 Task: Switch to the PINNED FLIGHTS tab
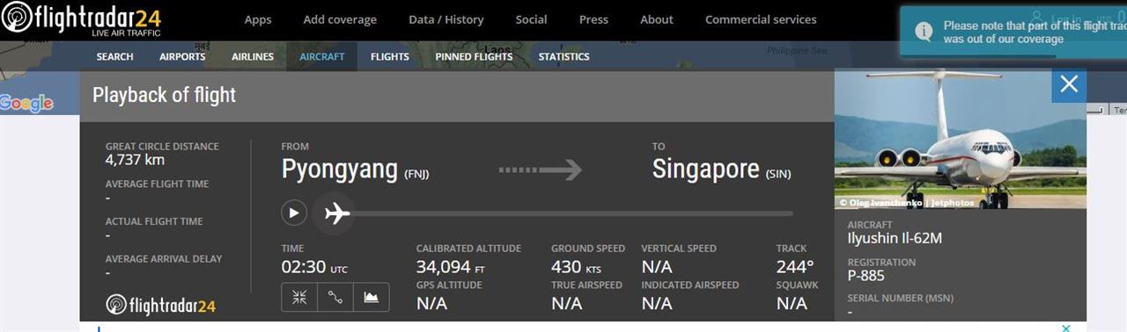click(474, 56)
